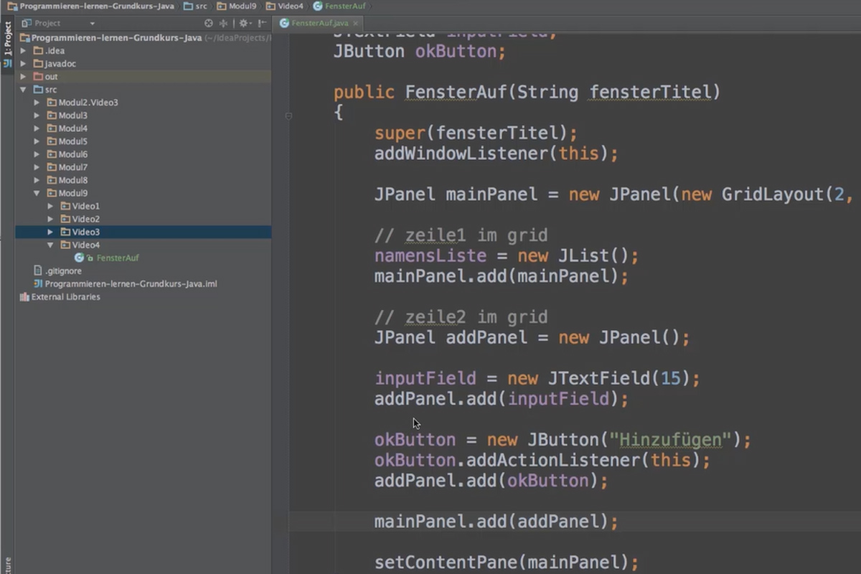Click the line super(fensterTitel);
This screenshot has width=861, height=574.
pyautogui.click(x=476, y=133)
